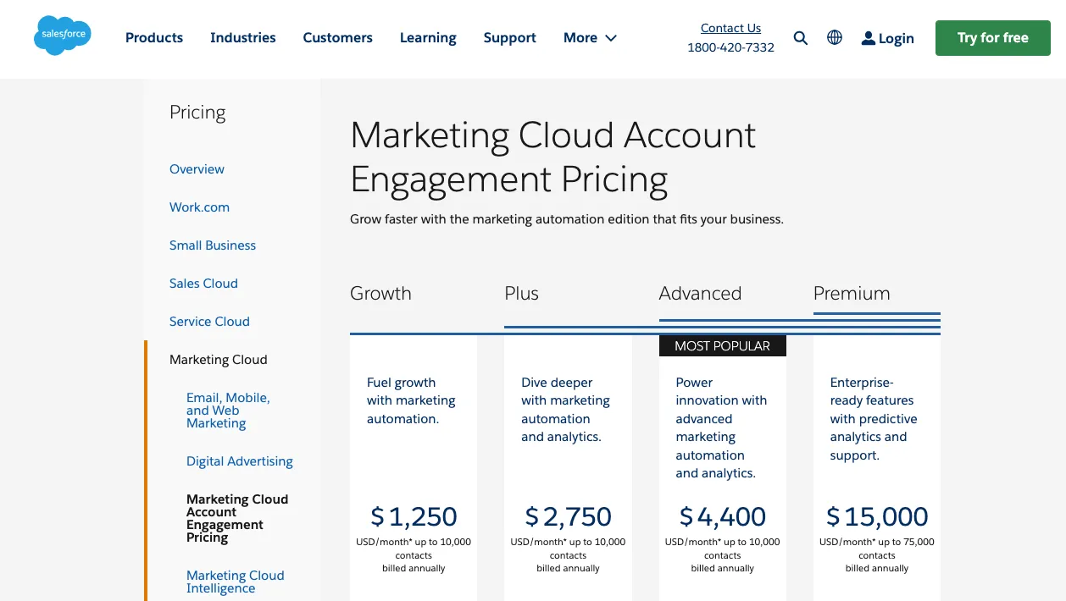
Task: Click the sidebar Pricing heading
Action: point(197,113)
